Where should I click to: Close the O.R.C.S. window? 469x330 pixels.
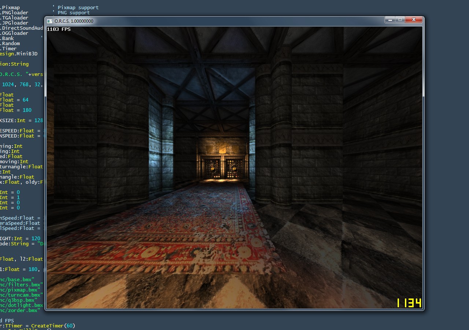coord(414,20)
